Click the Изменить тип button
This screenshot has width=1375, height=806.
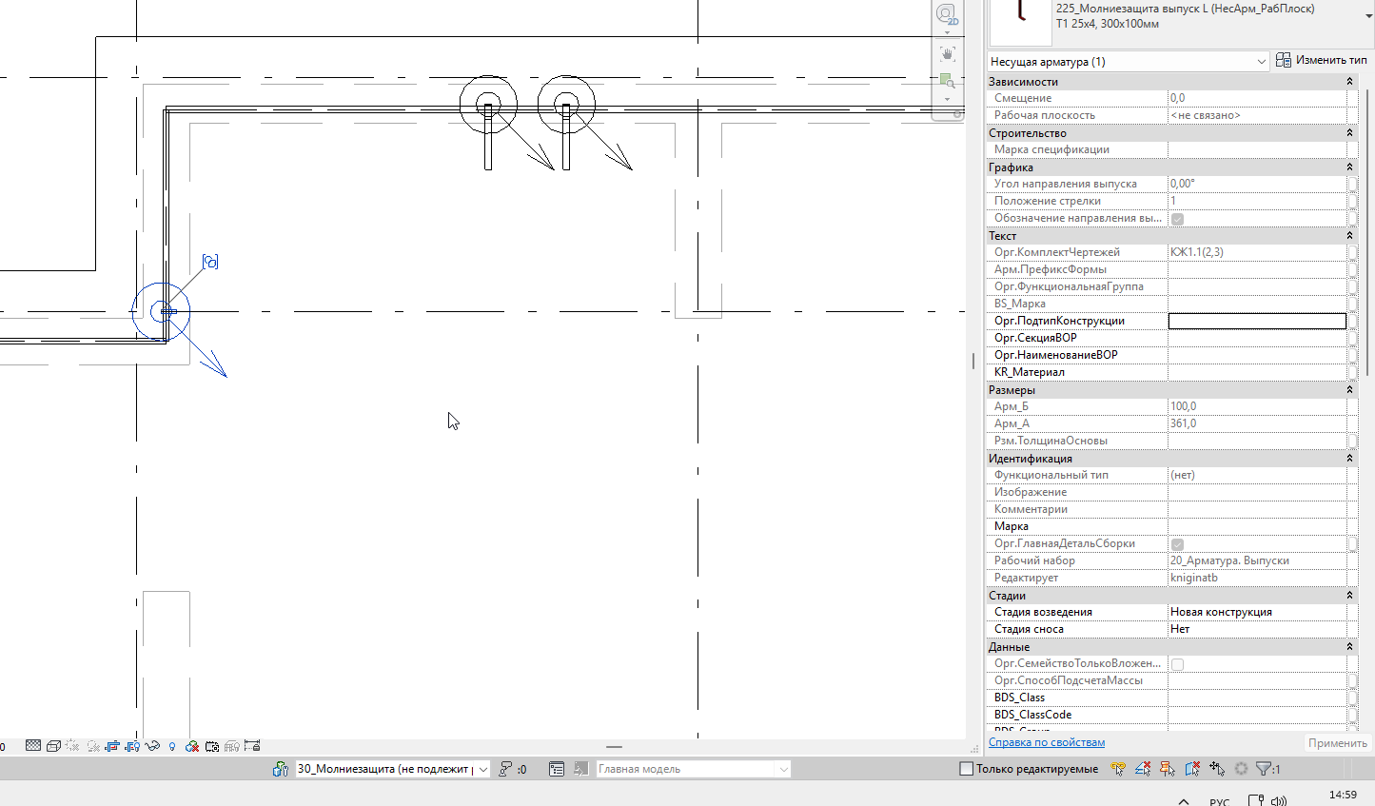1322,60
